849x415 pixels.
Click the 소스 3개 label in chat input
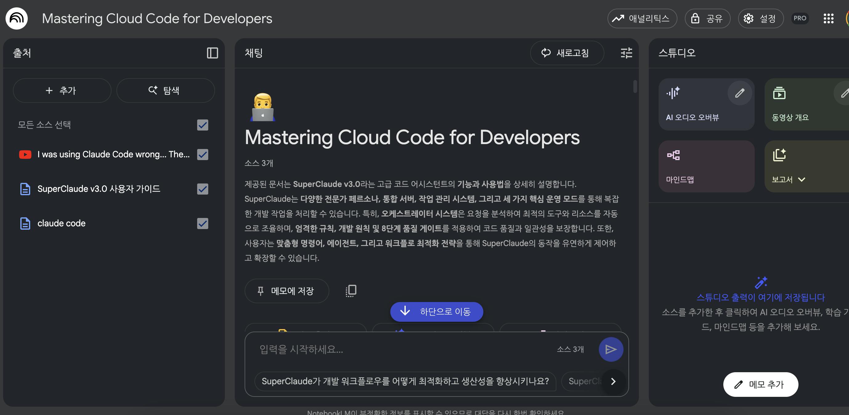pyautogui.click(x=570, y=349)
